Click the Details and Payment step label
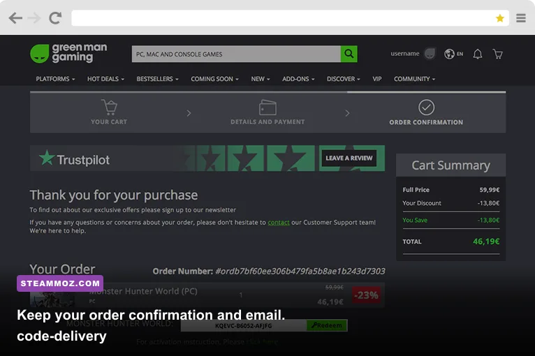This screenshot has height=356, width=535. coord(267,121)
